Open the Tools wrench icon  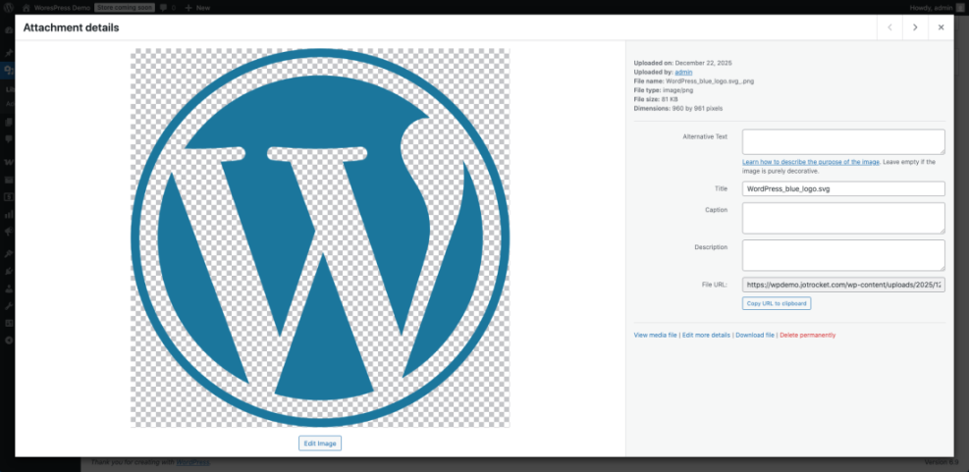tap(8, 306)
